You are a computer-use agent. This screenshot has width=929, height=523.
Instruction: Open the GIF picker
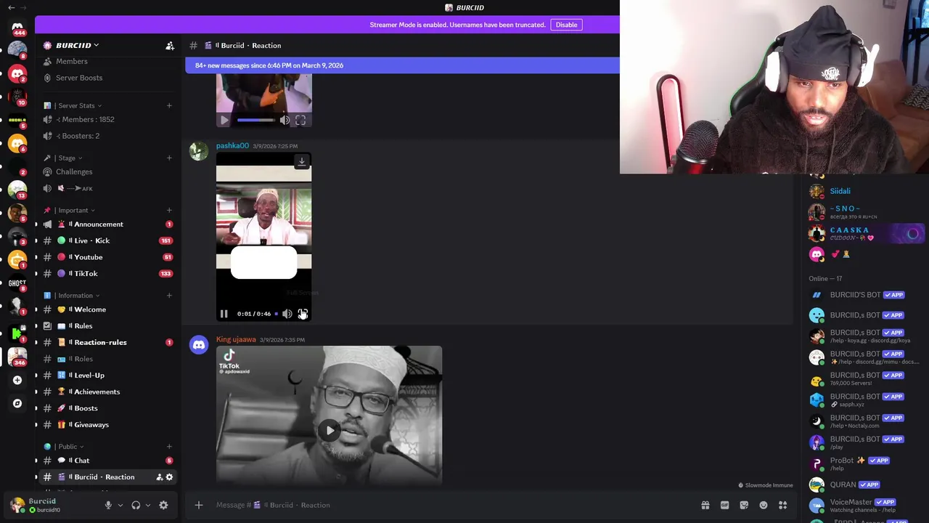click(724, 505)
